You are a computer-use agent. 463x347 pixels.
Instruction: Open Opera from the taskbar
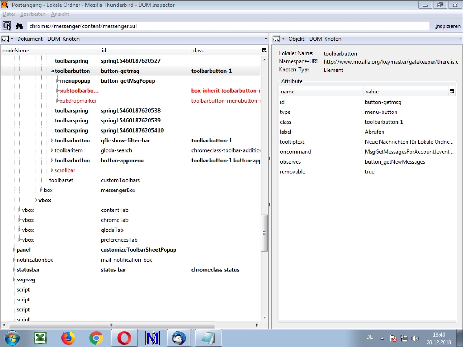point(124,338)
